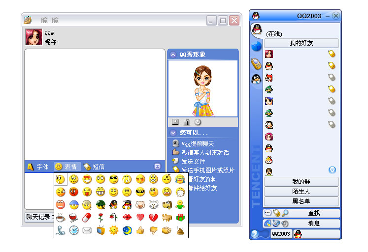Viewport: 368px width, 252px height.
Task: Insert the green army helmet smiley
Action: [x=100, y=205]
